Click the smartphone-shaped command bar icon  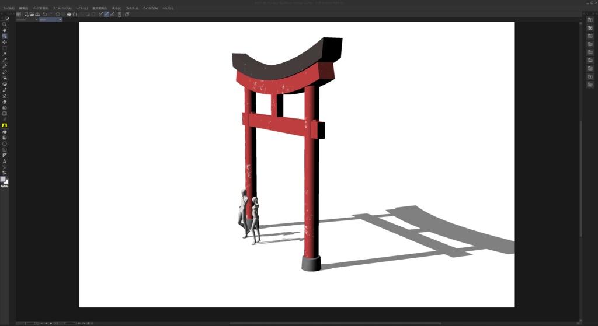tap(119, 15)
